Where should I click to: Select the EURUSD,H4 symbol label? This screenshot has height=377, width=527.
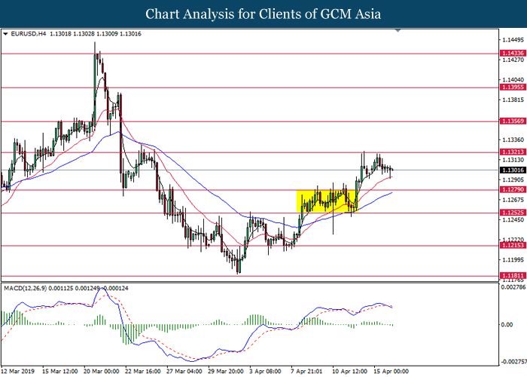pos(28,34)
